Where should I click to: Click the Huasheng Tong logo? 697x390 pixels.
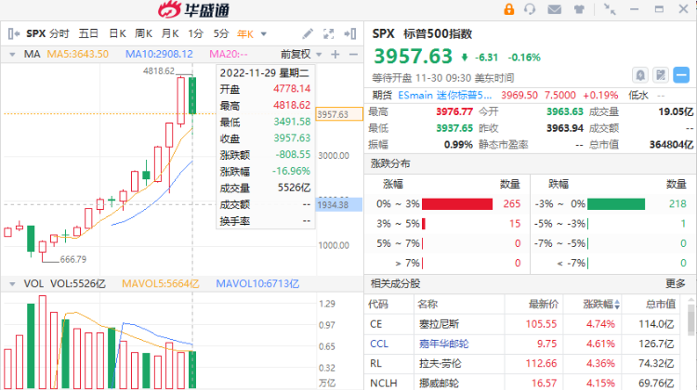tap(194, 10)
